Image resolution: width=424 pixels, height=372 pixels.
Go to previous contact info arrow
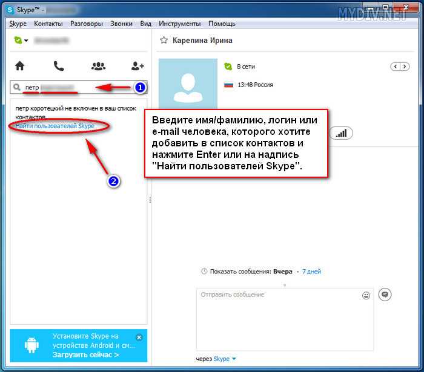[396, 67]
